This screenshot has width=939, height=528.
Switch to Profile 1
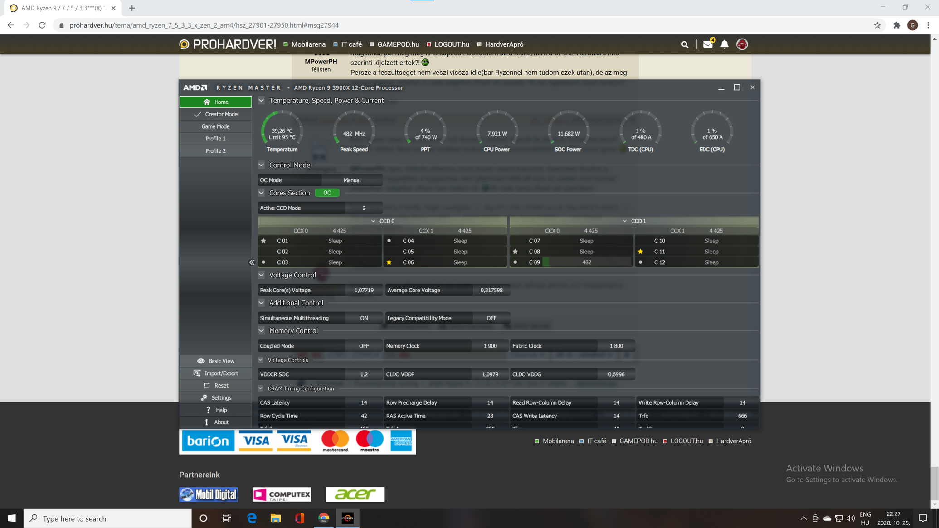pyautogui.click(x=215, y=139)
